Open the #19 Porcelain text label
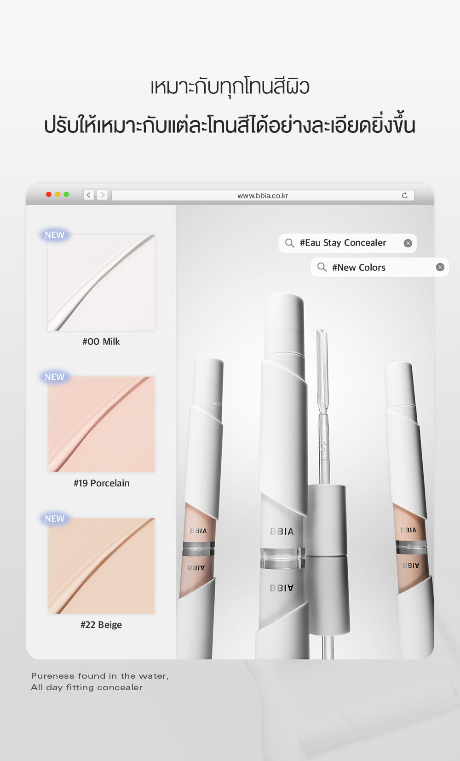460x761 pixels. pos(101,483)
